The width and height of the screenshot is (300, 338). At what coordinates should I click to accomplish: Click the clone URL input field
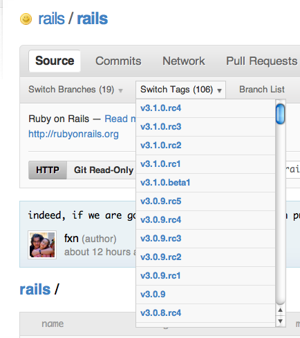coord(292,170)
